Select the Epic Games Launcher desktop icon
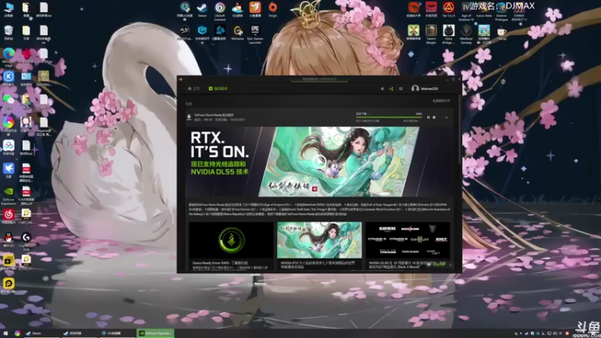The image size is (601, 338). [x=255, y=34]
